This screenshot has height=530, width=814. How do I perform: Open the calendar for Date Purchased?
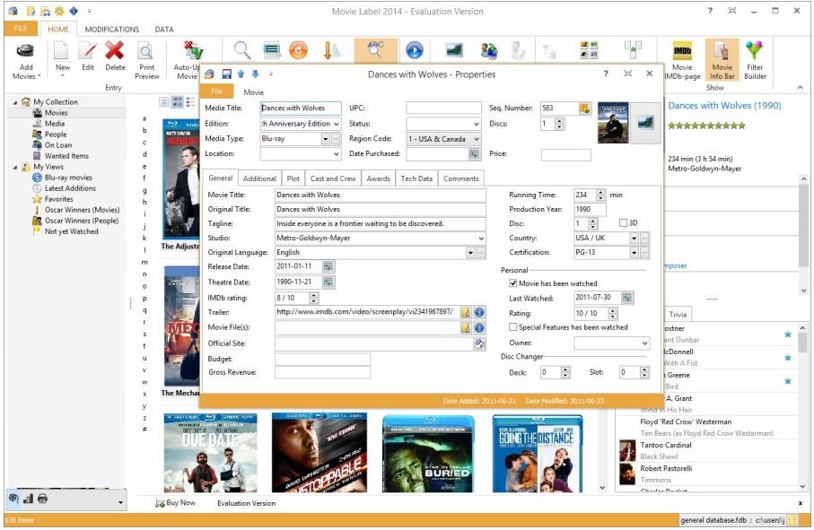tap(474, 153)
